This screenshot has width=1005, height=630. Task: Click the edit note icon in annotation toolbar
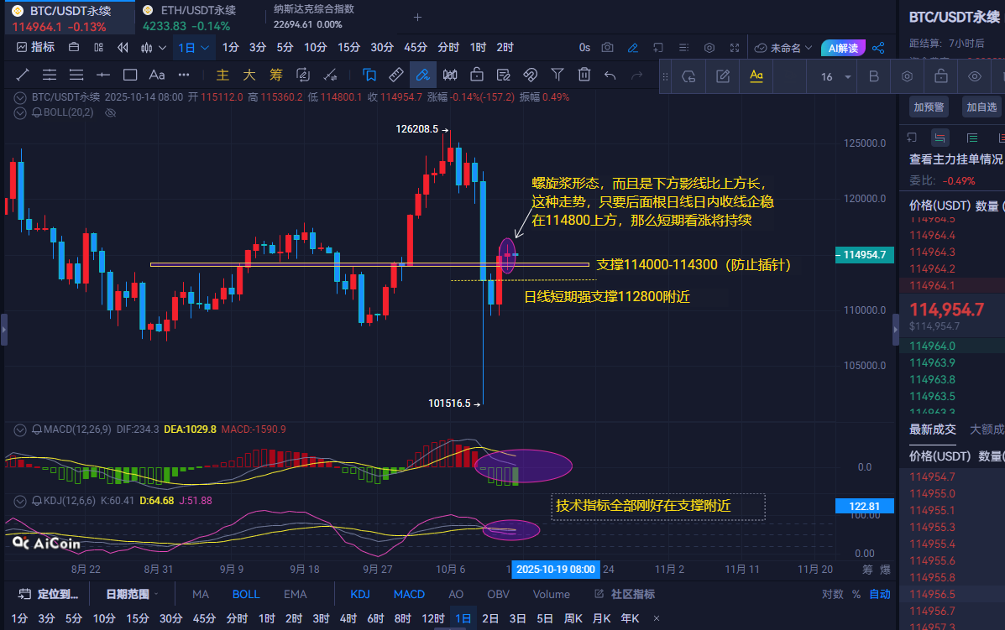(x=723, y=76)
